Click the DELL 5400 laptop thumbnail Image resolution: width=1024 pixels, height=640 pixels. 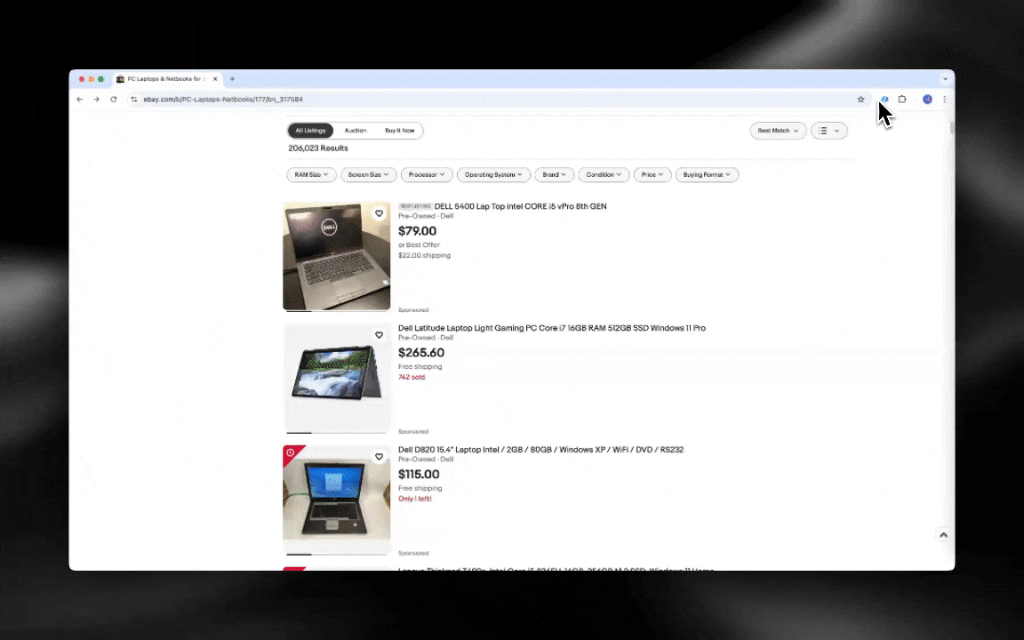[336, 255]
